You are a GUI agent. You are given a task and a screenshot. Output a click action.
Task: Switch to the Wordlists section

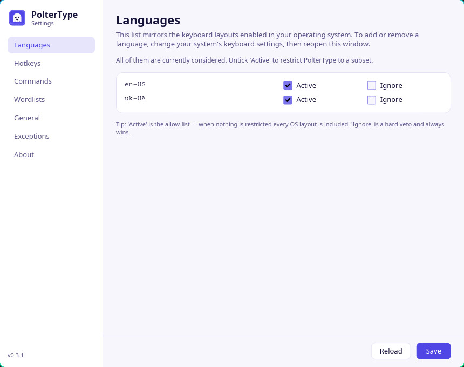point(51,99)
